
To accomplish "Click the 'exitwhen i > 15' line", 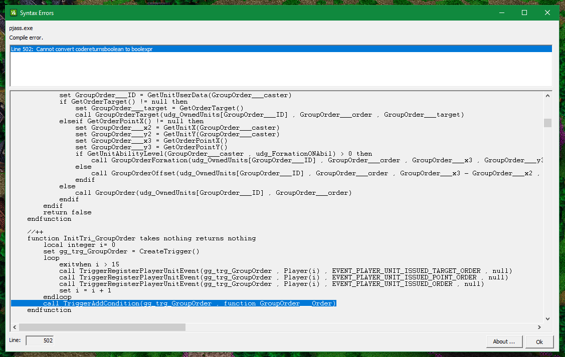I will [89, 264].
